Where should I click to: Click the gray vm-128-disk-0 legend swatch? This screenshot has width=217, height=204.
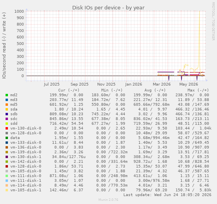(7, 133)
